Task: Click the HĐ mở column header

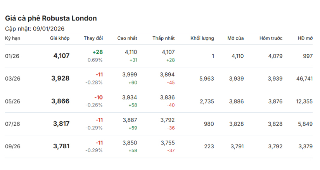Action: (x=305, y=38)
